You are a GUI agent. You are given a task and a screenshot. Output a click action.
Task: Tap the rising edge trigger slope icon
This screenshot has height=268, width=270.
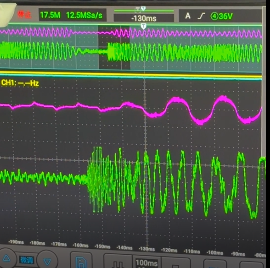(201, 16)
